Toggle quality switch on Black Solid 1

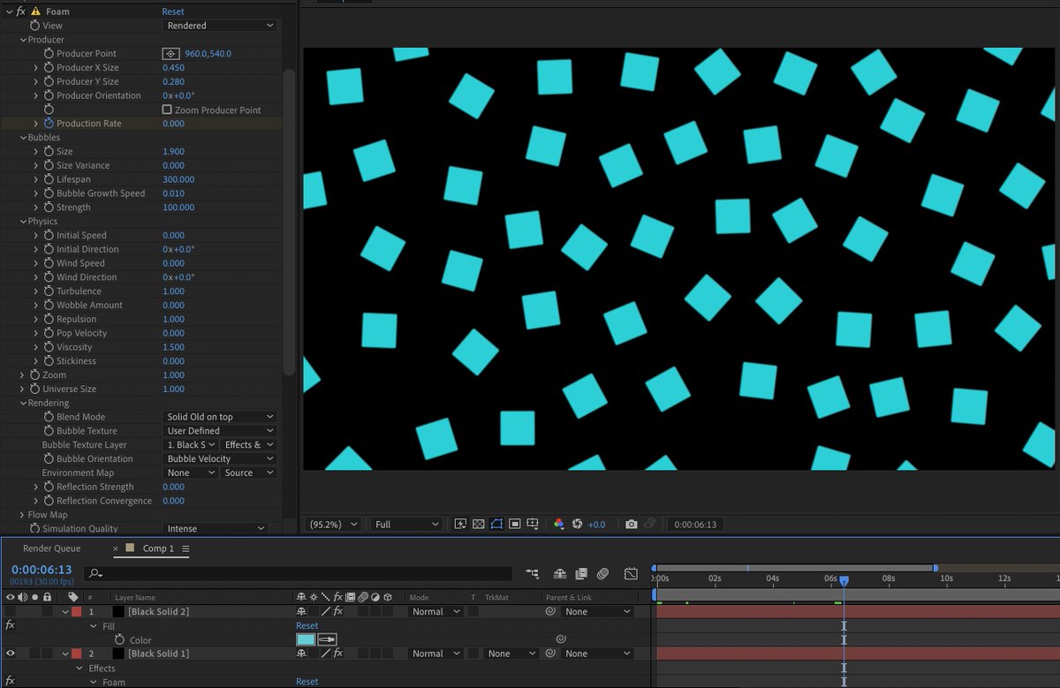tap(325, 654)
